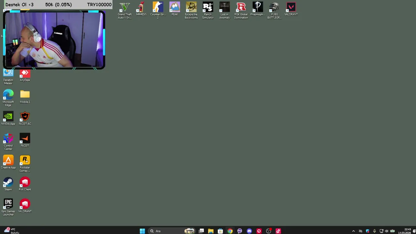Open the AnyDesk shortcut
The width and height of the screenshot is (416, 234).
tap(25, 76)
